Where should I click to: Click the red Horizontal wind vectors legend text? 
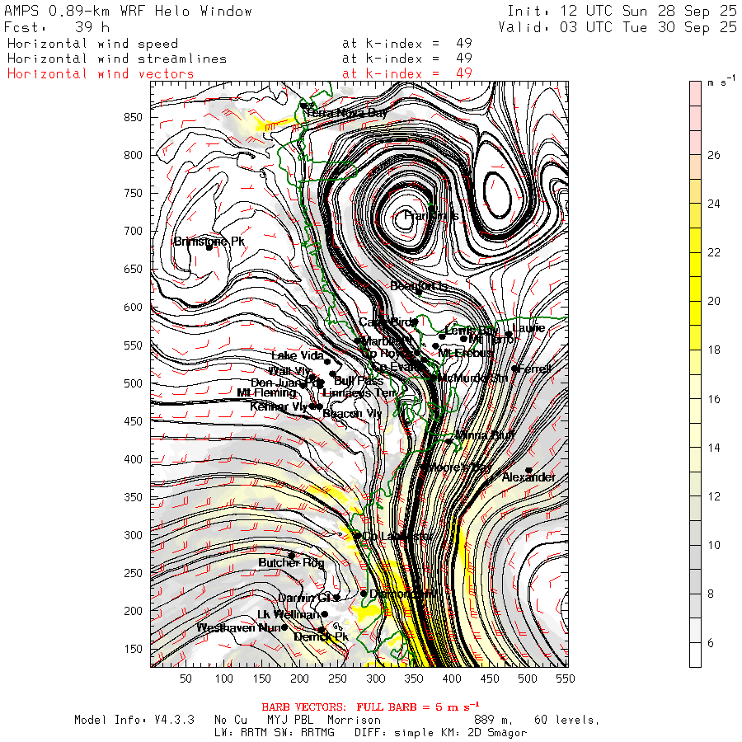pos(101,74)
